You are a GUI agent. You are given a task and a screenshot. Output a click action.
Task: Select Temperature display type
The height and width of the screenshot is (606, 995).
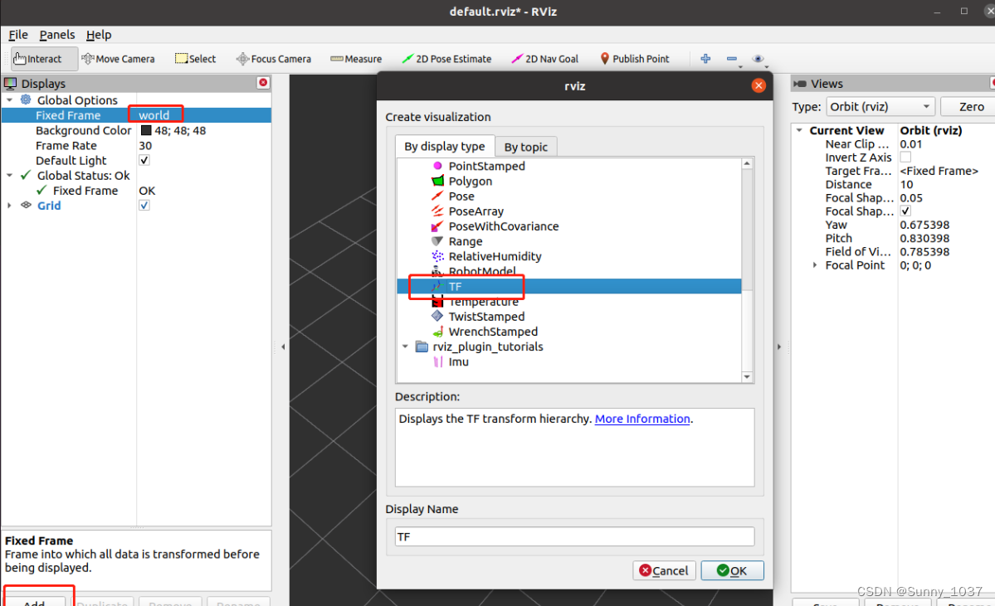pyautogui.click(x=482, y=302)
